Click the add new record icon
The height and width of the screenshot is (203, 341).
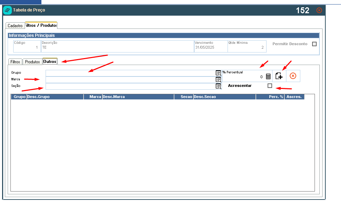click(x=279, y=76)
